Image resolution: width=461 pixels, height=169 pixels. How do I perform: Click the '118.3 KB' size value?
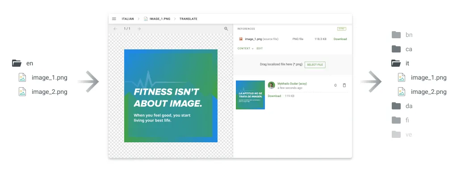point(320,39)
